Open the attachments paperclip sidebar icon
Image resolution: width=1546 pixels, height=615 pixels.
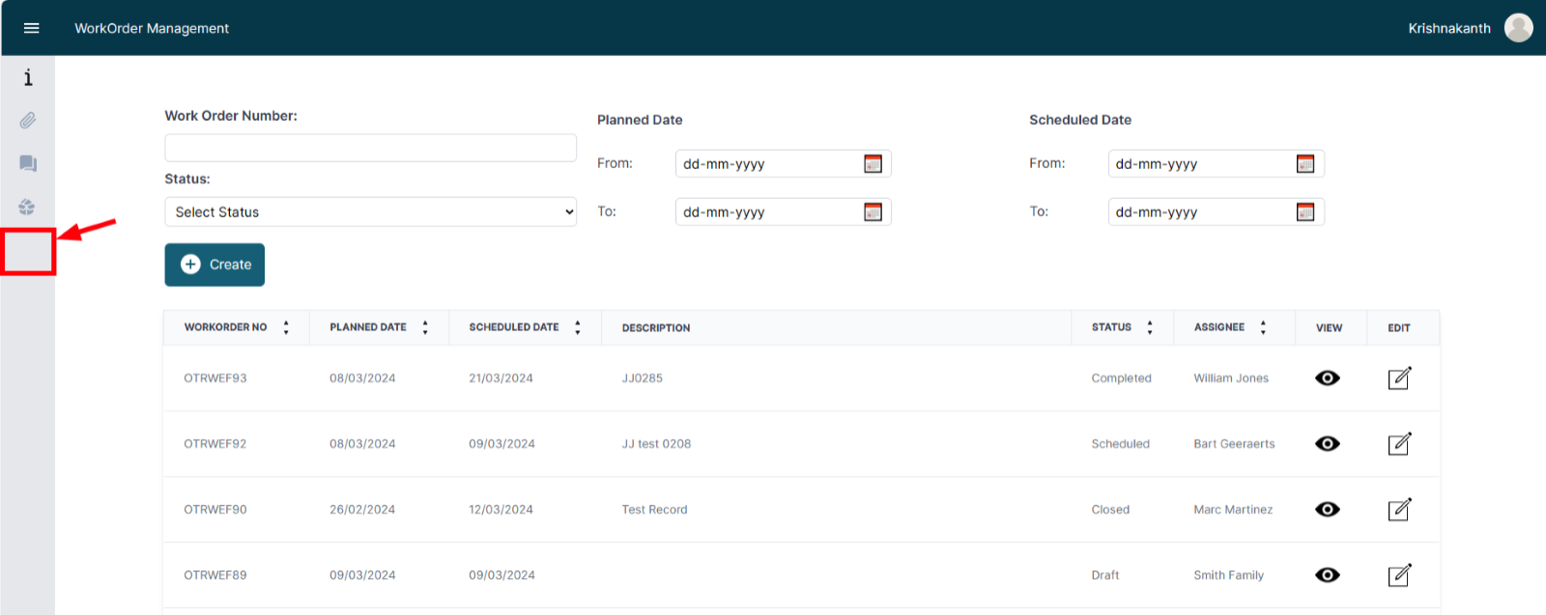(28, 121)
